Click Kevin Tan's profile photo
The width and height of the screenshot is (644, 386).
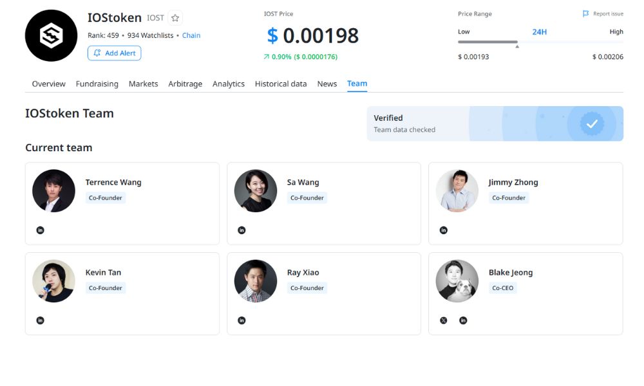pos(53,281)
